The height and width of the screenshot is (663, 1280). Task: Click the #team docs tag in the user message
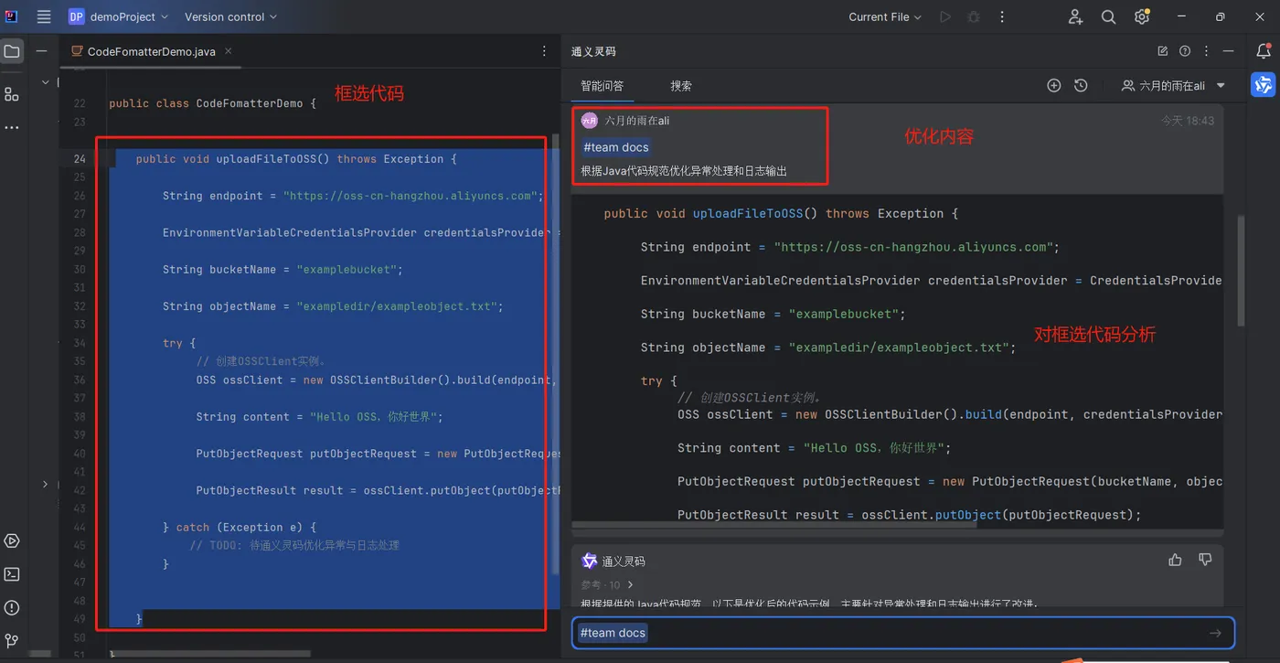(x=616, y=147)
